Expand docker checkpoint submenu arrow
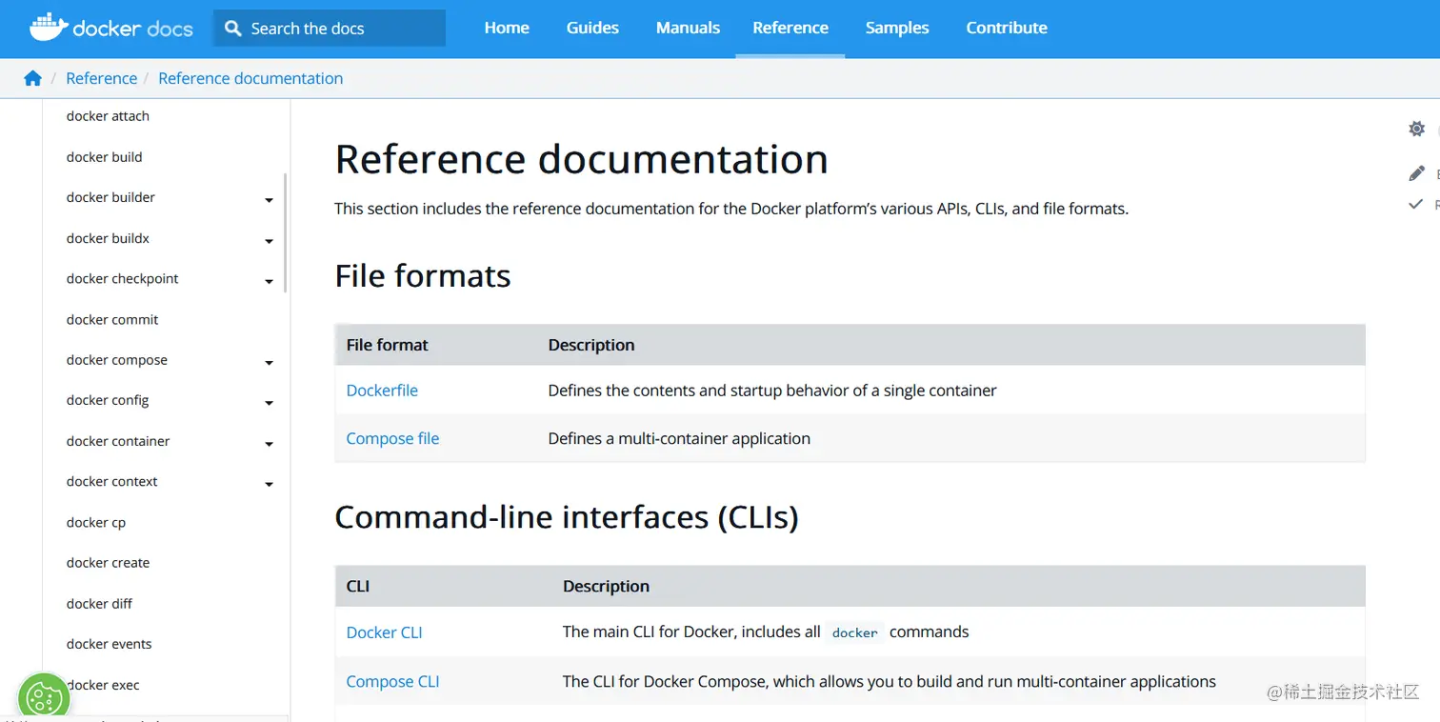The height and width of the screenshot is (722, 1440). [x=269, y=282]
